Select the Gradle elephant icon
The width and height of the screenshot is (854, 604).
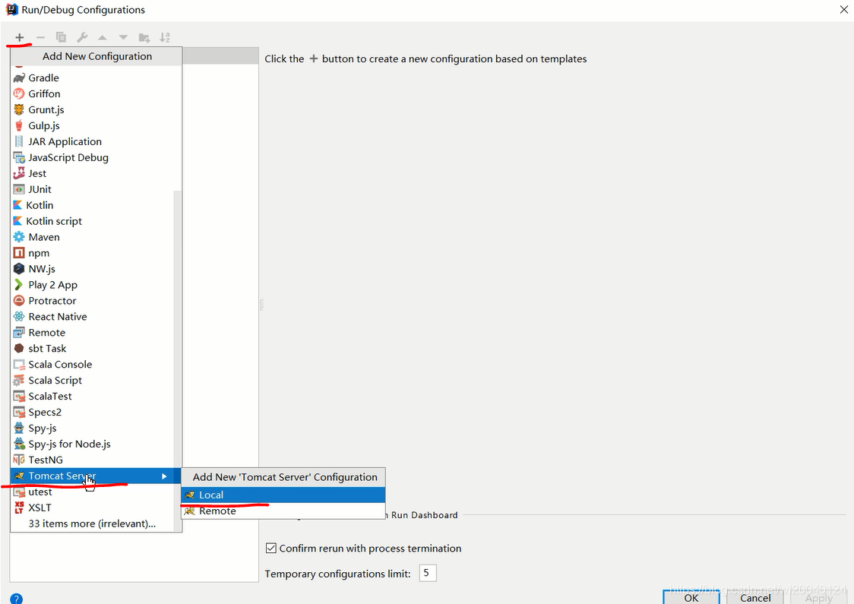coord(19,78)
